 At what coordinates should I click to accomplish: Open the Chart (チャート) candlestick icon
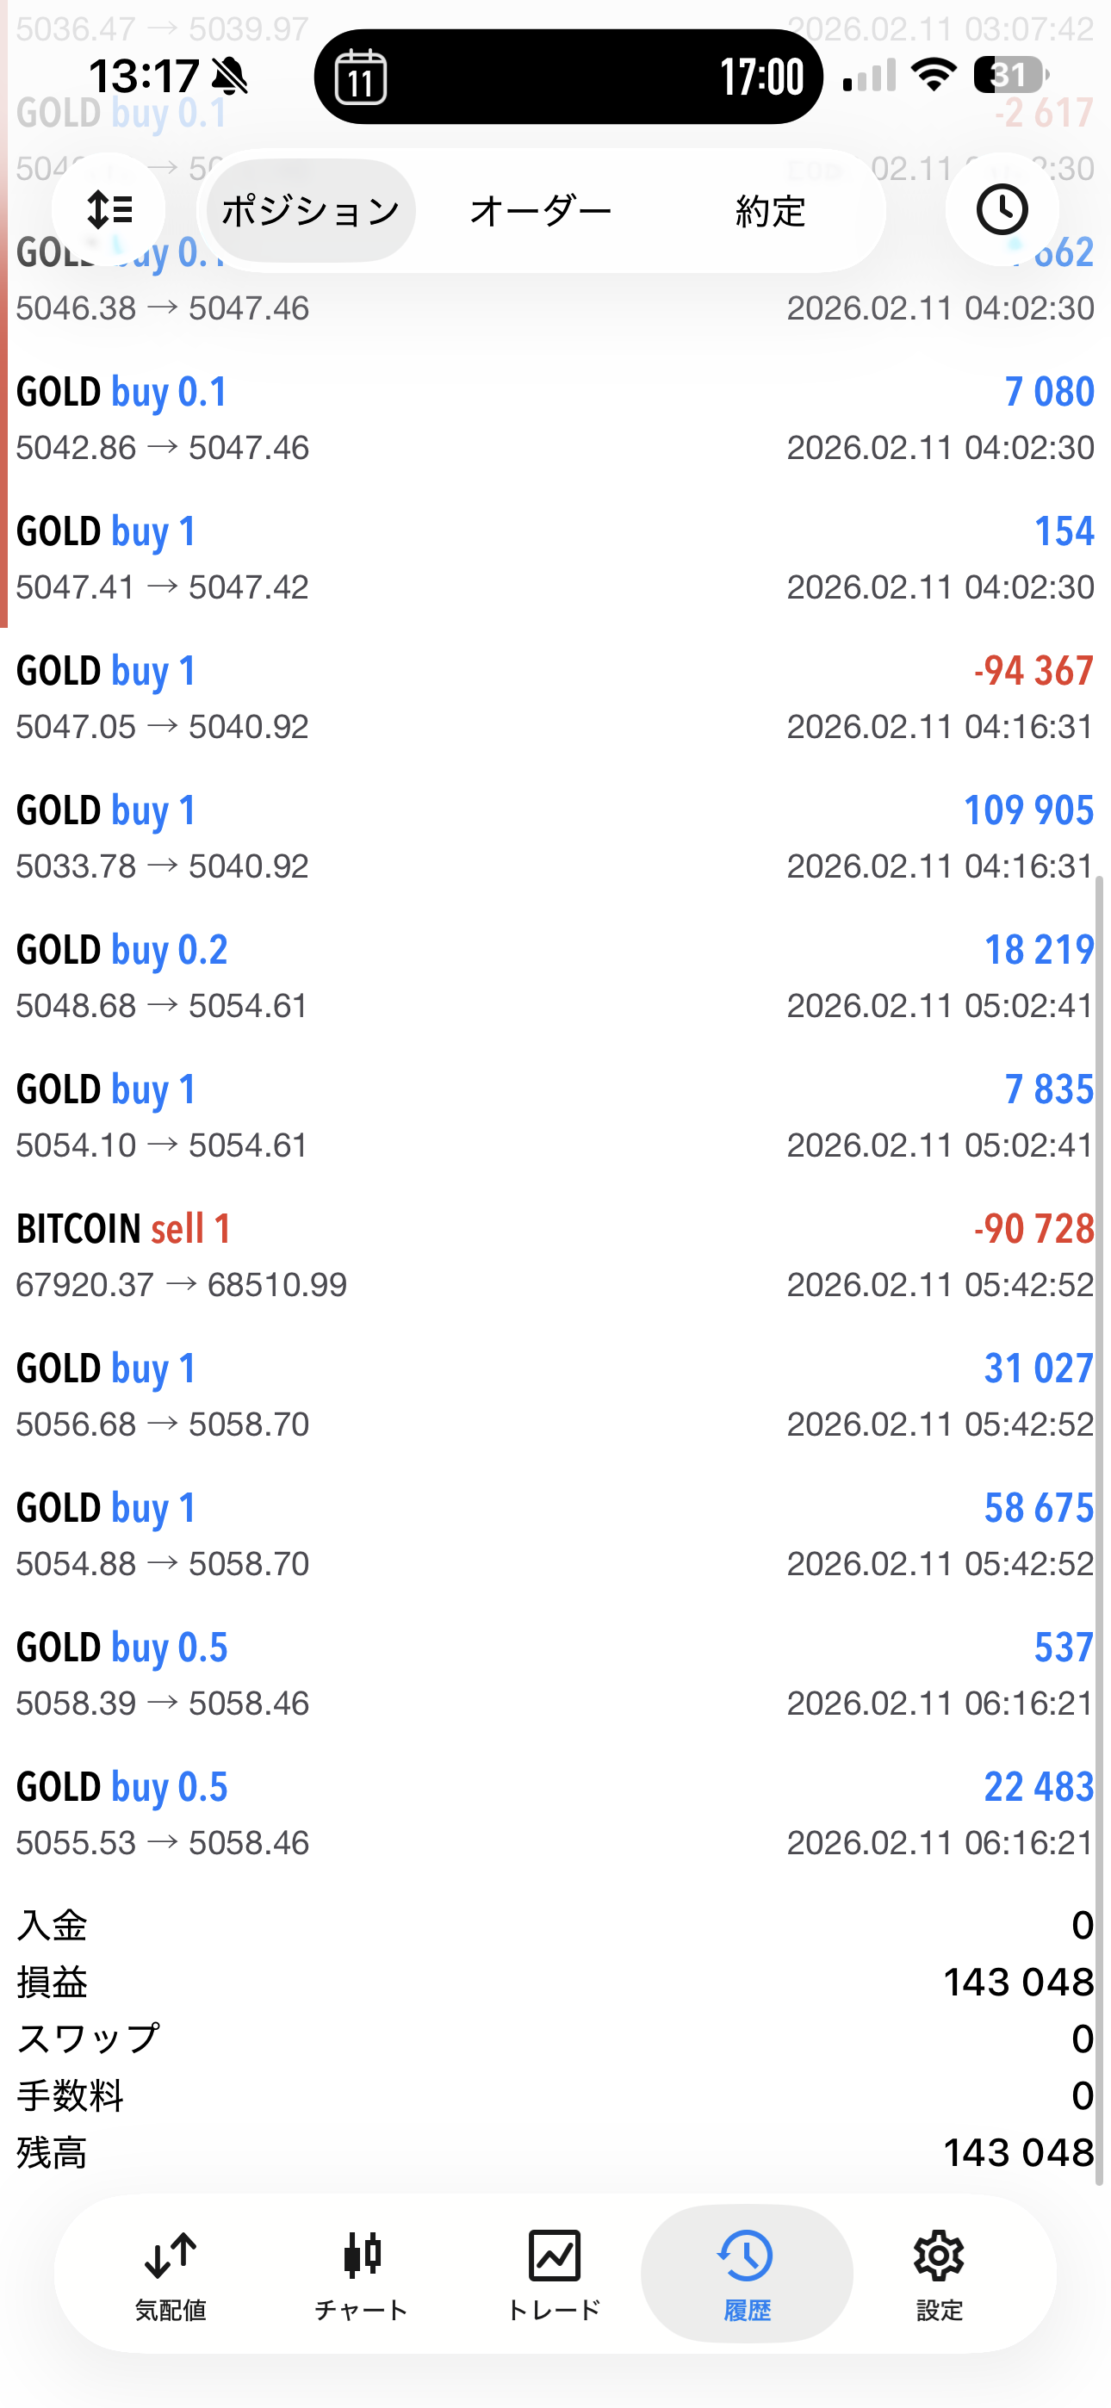click(362, 2274)
